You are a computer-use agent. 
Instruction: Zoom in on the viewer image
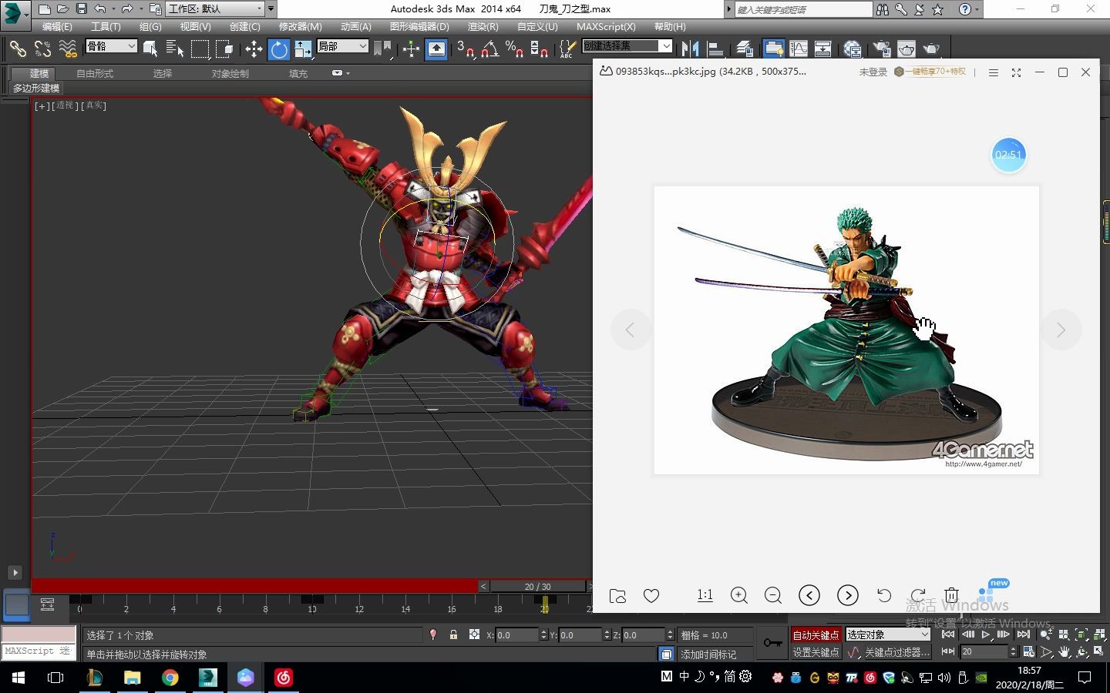(738, 595)
